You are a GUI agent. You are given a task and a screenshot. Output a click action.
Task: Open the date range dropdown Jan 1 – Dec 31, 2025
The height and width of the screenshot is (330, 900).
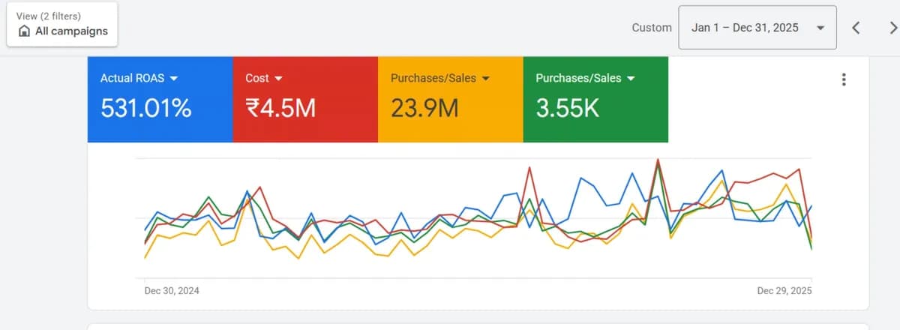coord(757,28)
